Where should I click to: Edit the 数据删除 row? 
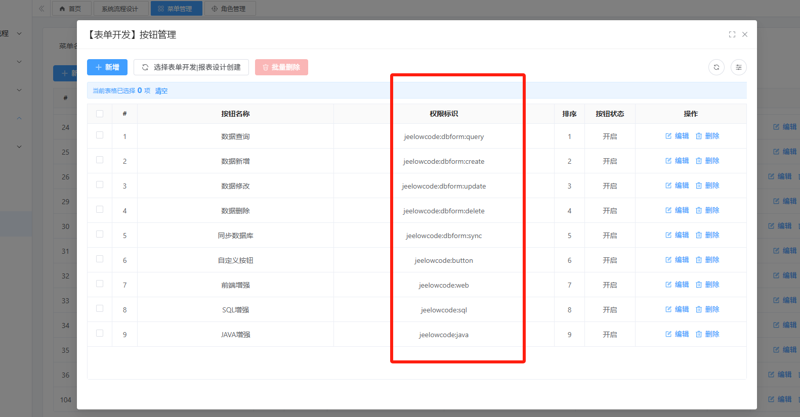(677, 210)
